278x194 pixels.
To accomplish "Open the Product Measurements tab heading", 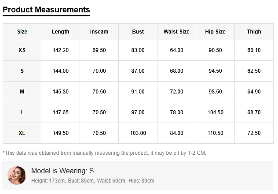I will point(46,10).
